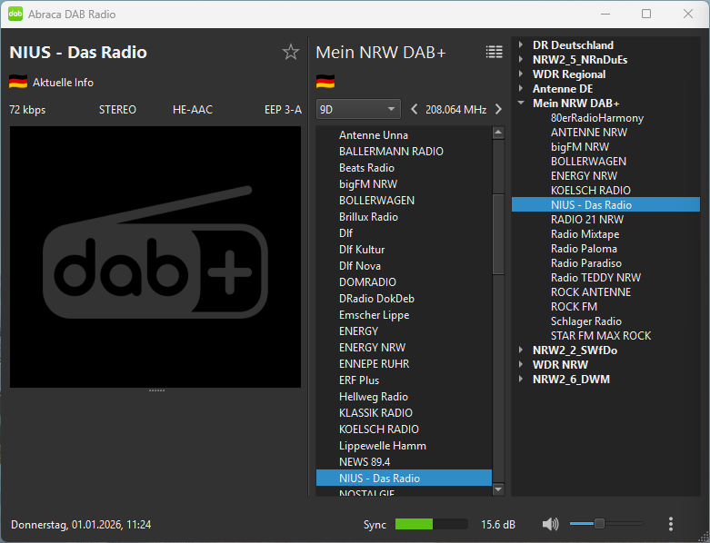Click the German flag beside Aktuelle Info
This screenshot has width=710, height=543.
pos(18,82)
